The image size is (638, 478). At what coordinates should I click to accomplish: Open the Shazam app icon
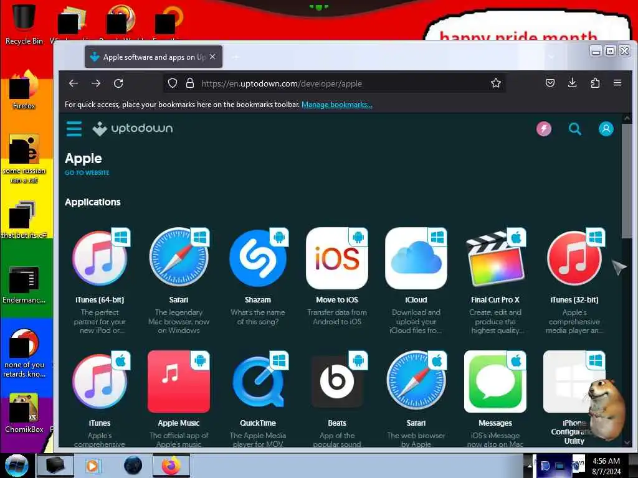coord(258,258)
